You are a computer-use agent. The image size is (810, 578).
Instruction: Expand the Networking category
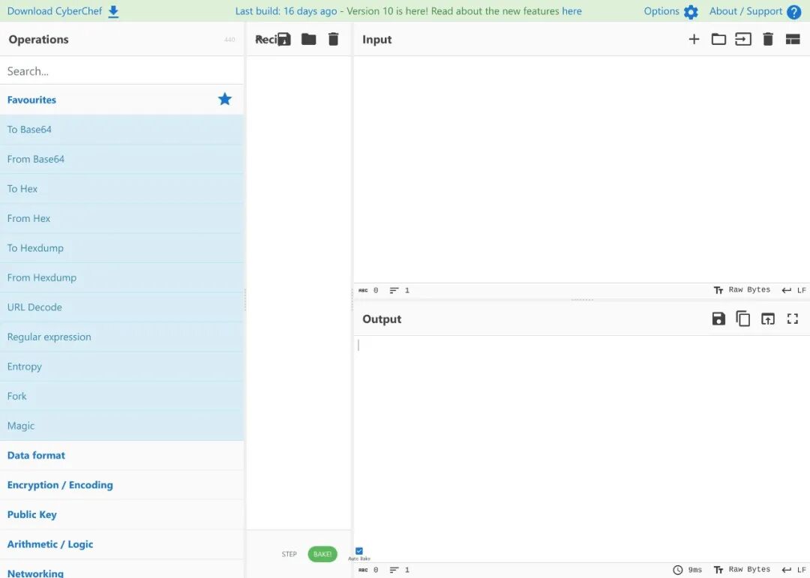tap(122, 569)
